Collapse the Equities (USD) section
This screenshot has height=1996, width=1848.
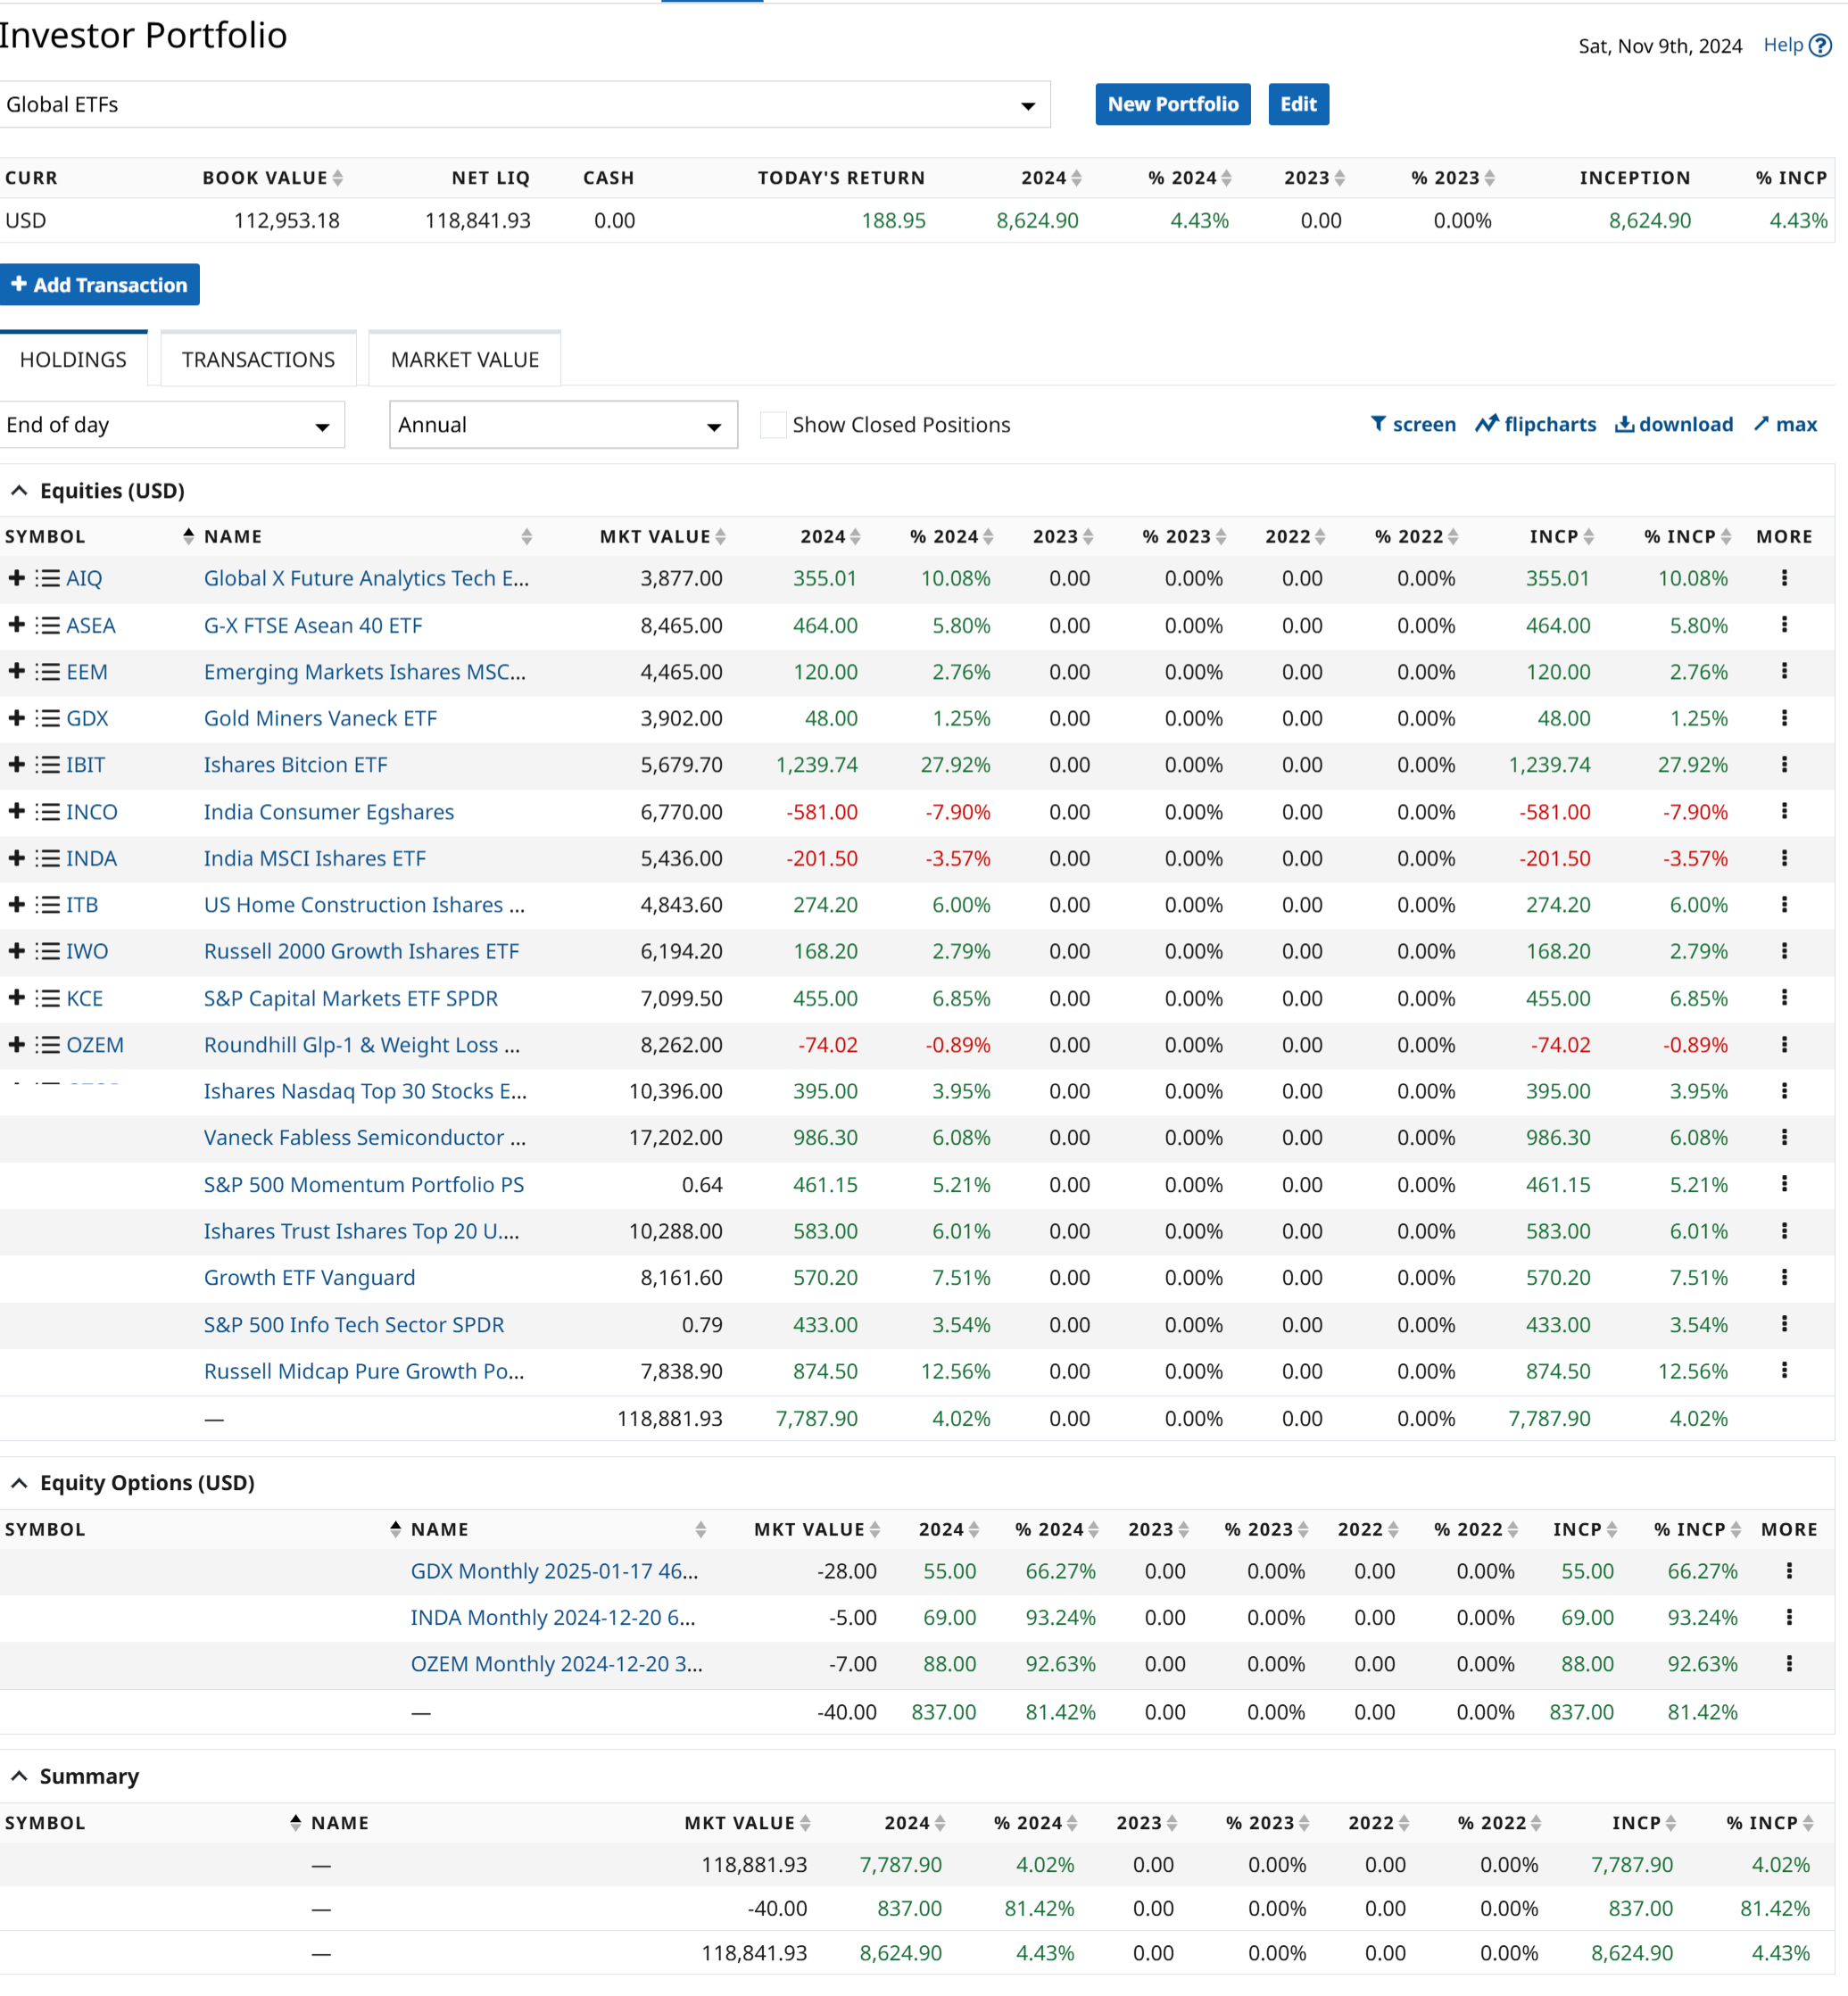click(x=19, y=491)
